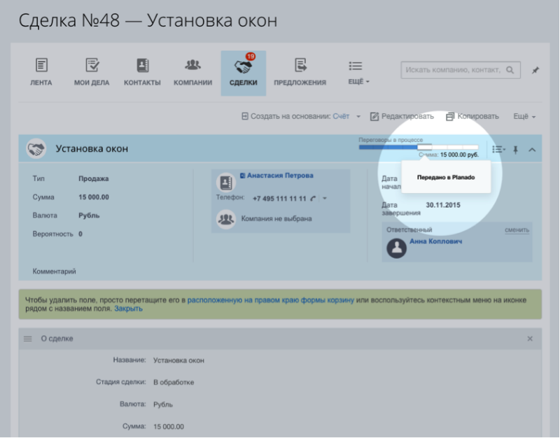Click the link расположенную на правом краю формы корзину
This screenshot has height=438, width=560.
click(271, 300)
